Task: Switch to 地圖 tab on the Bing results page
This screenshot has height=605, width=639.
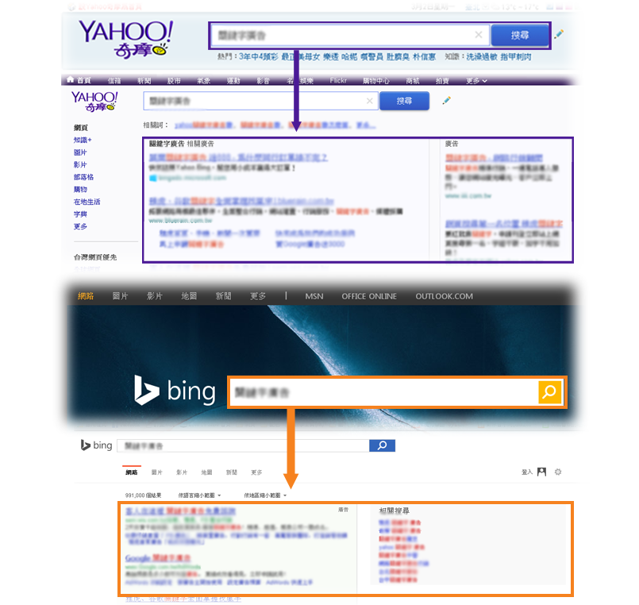Action: 206,472
